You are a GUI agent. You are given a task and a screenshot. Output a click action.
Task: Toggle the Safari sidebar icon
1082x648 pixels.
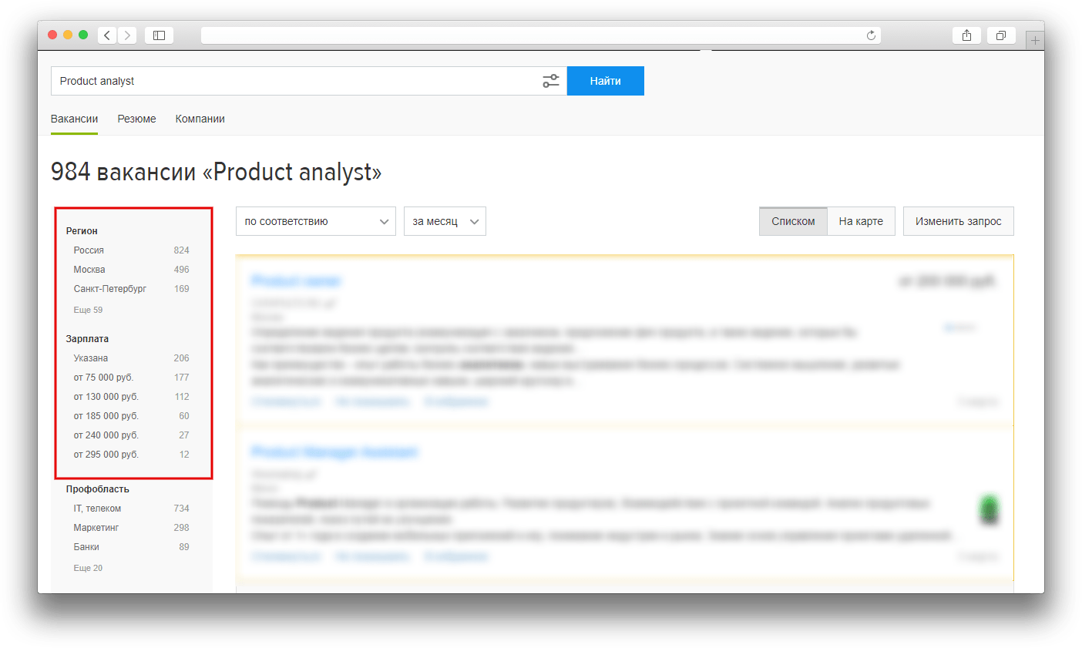[159, 35]
